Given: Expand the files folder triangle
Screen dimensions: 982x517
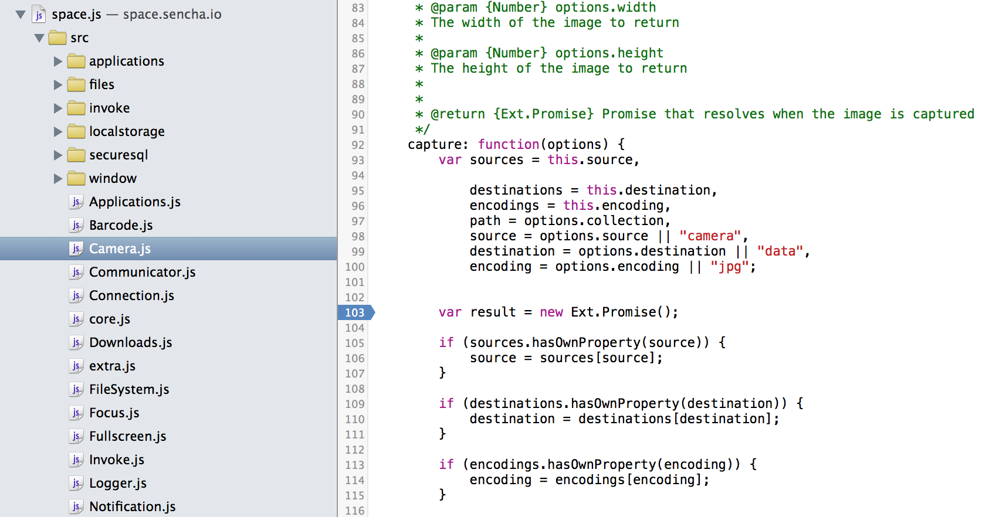Looking at the screenshot, I should 58,85.
